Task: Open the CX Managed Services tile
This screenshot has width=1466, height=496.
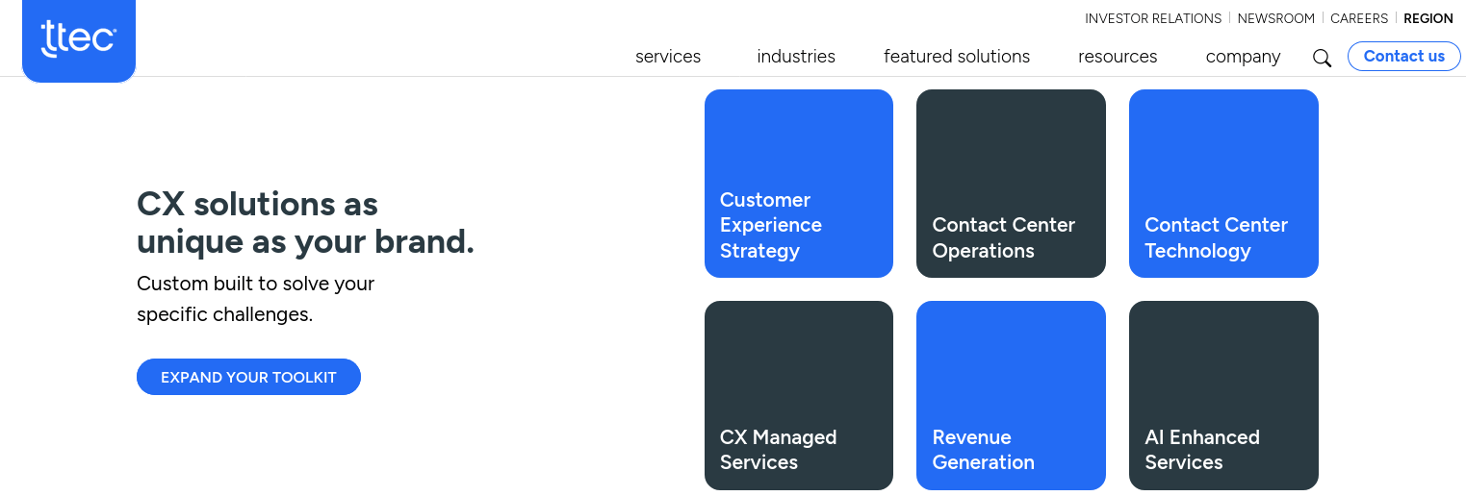Action: click(799, 395)
